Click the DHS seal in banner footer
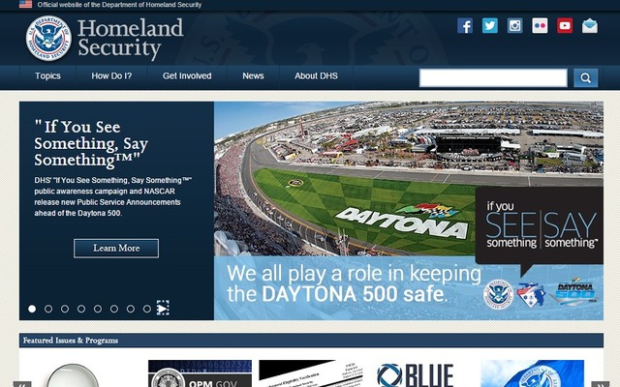The height and width of the screenshot is (387, 620). [498, 294]
